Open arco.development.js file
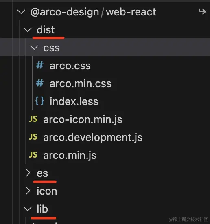Viewport: 210px width, 224px height. (93, 138)
